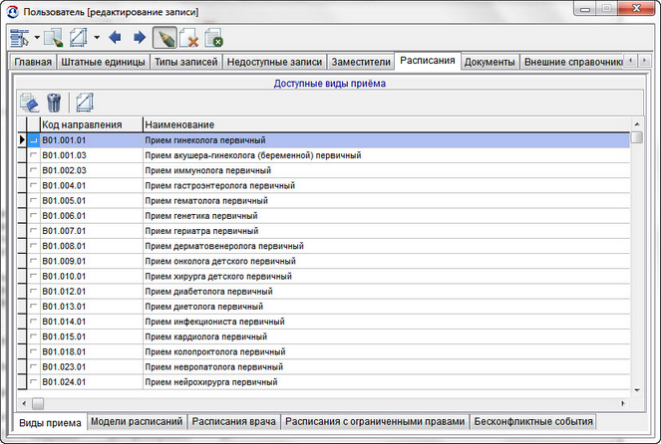Open the Документы tab

tap(490, 62)
